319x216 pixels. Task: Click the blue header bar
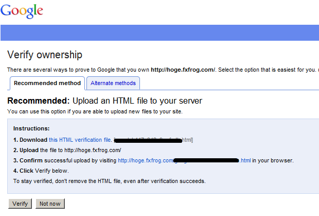click(x=159, y=32)
